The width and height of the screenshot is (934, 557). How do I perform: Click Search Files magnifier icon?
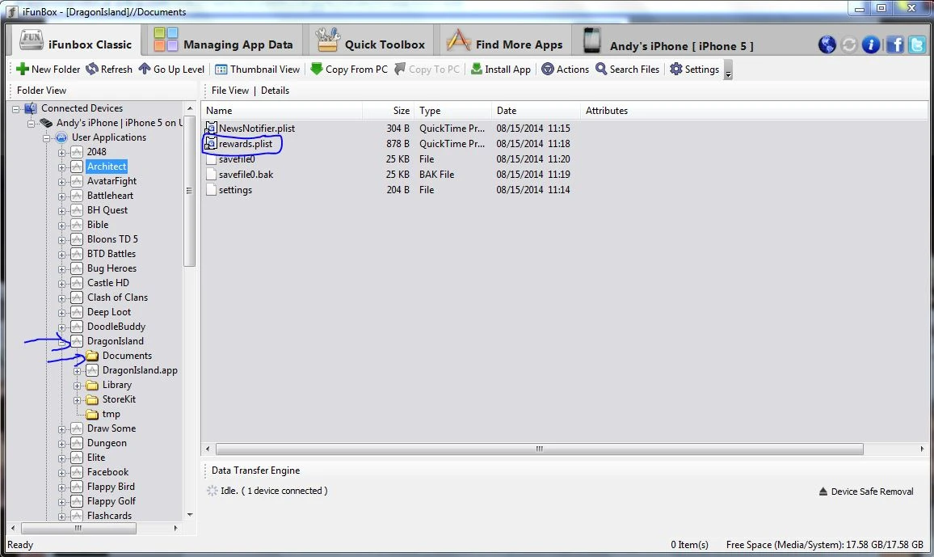point(602,69)
